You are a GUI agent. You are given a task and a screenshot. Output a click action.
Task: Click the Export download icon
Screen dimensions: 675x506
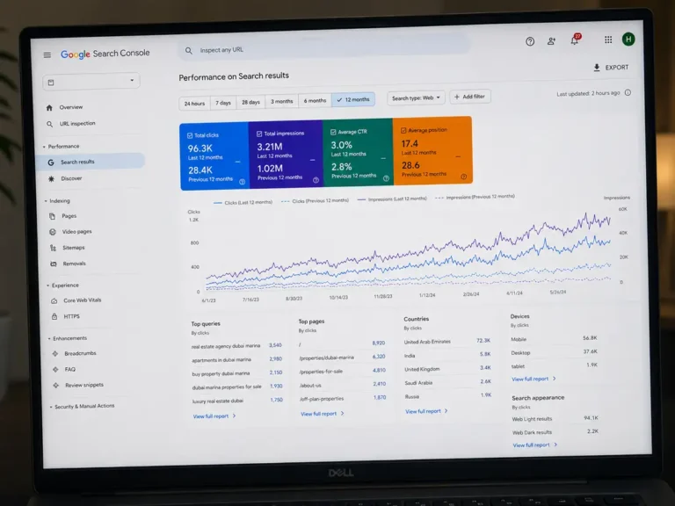pos(597,68)
